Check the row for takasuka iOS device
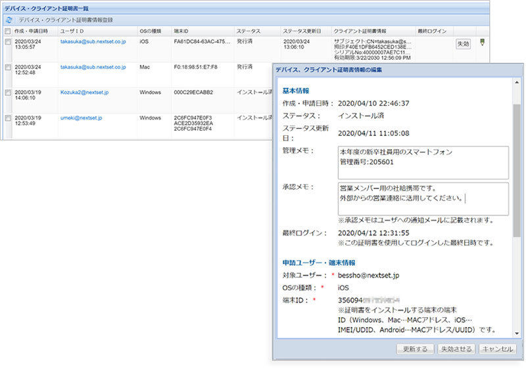Viewport: 526px width, 371px height. (x=7, y=41)
